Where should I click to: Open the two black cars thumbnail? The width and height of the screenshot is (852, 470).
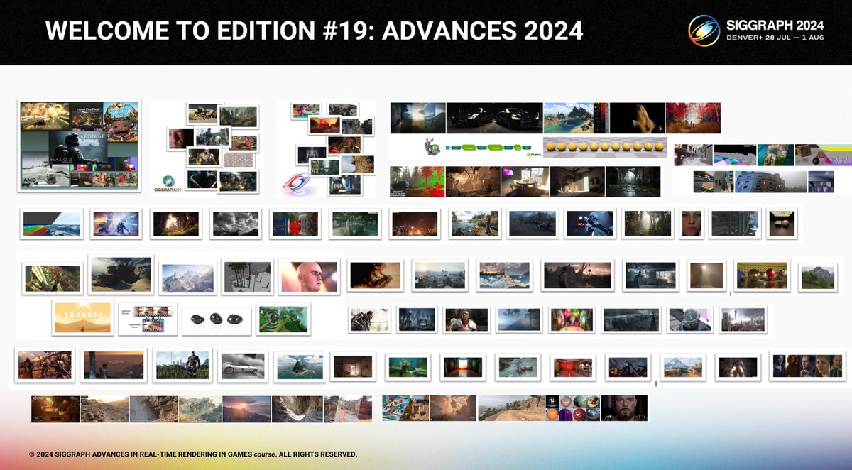[x=494, y=118]
